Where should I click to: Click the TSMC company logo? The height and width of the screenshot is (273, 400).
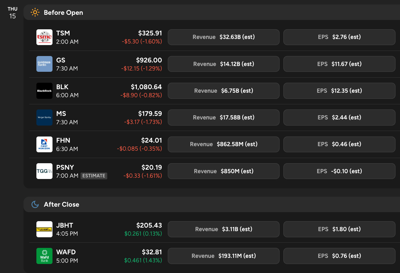(44, 37)
